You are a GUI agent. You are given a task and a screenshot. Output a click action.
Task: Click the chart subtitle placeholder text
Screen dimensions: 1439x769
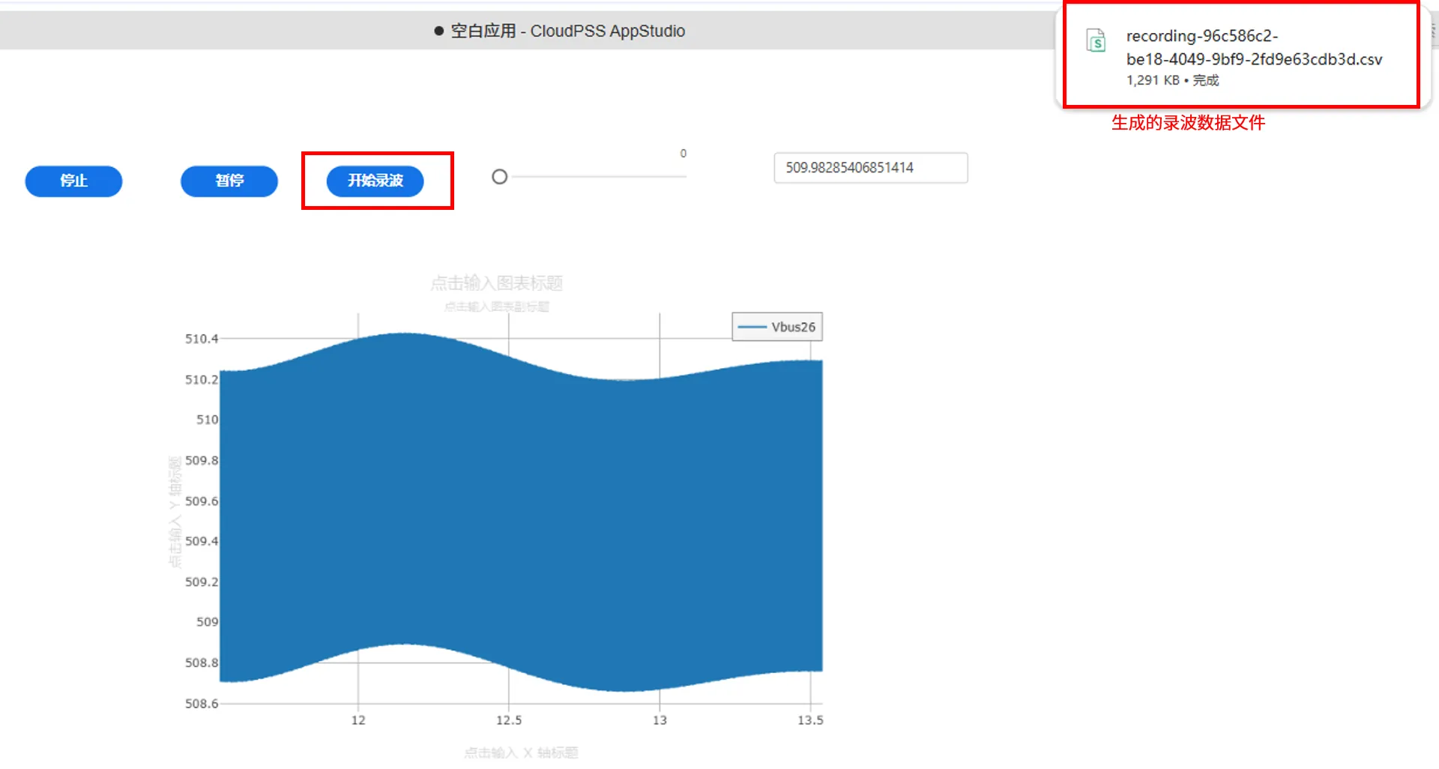(x=496, y=307)
